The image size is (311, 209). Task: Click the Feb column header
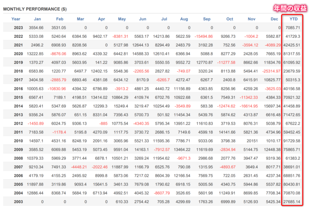(x=59, y=19)
